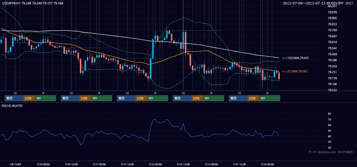This screenshot has height=167, width=357.
Task: Click the 79.978 price axis value
Action: click(x=332, y=12)
